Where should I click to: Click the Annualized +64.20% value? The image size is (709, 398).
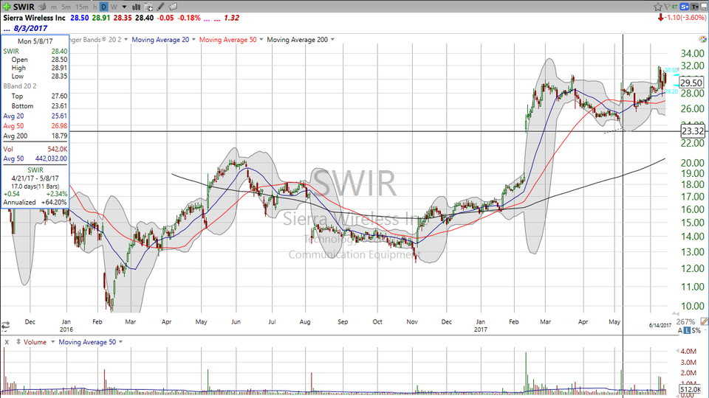(x=54, y=202)
